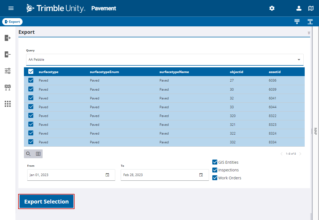Click the Export tab pill in the toolbar
This screenshot has width=319, height=220.
[x=12, y=21]
